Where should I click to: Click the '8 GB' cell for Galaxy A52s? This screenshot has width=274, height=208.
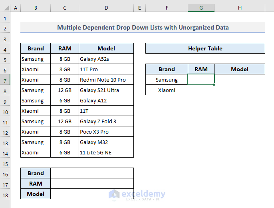[65, 59]
